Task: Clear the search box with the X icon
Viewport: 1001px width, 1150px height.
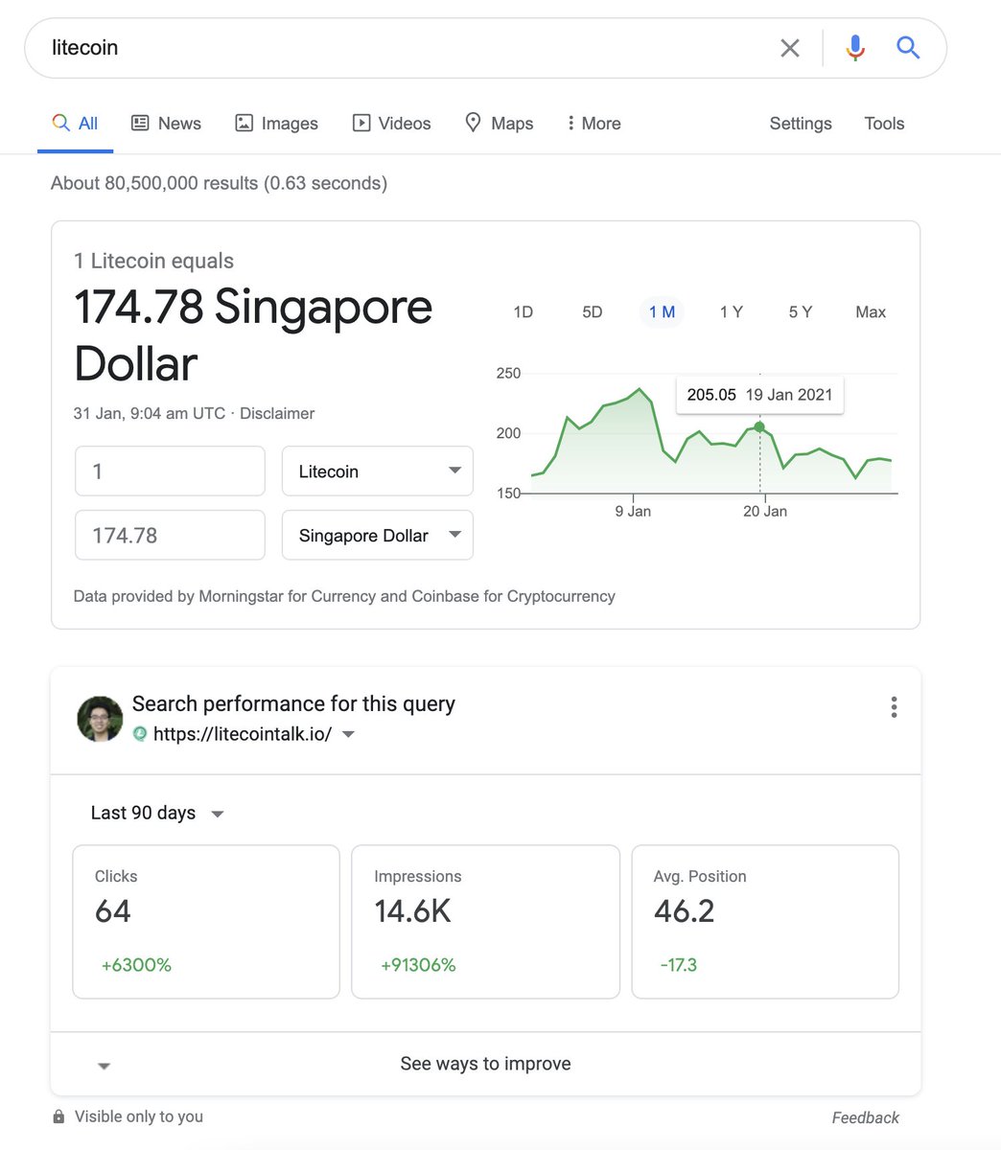Action: (x=790, y=48)
